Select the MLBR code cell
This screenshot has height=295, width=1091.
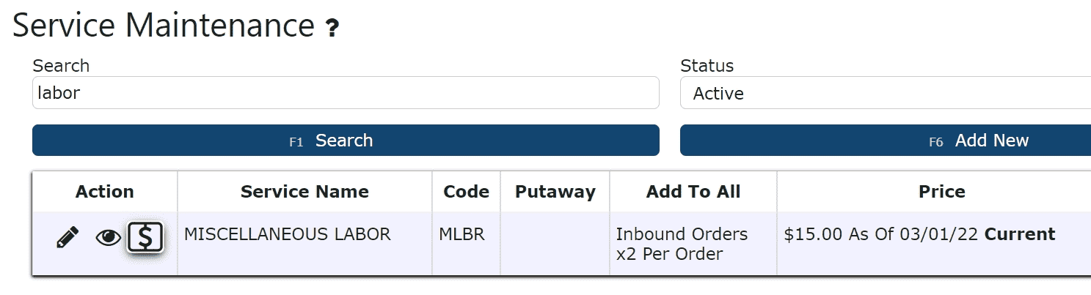coord(467,244)
